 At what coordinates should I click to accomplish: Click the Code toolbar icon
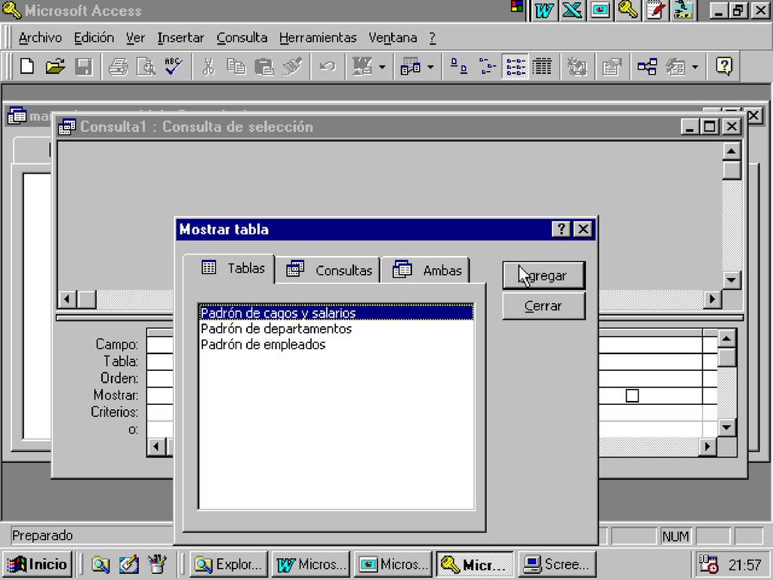pyautogui.click(x=577, y=66)
